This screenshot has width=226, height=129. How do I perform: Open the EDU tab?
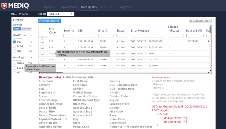(103, 7)
